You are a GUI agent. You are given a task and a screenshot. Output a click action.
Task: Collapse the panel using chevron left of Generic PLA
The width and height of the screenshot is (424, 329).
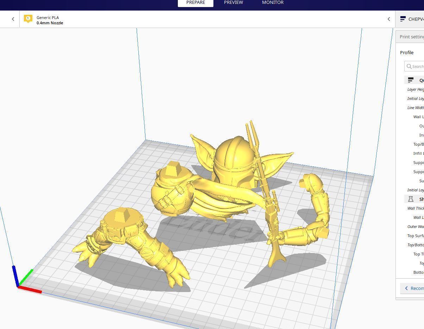[13, 19]
